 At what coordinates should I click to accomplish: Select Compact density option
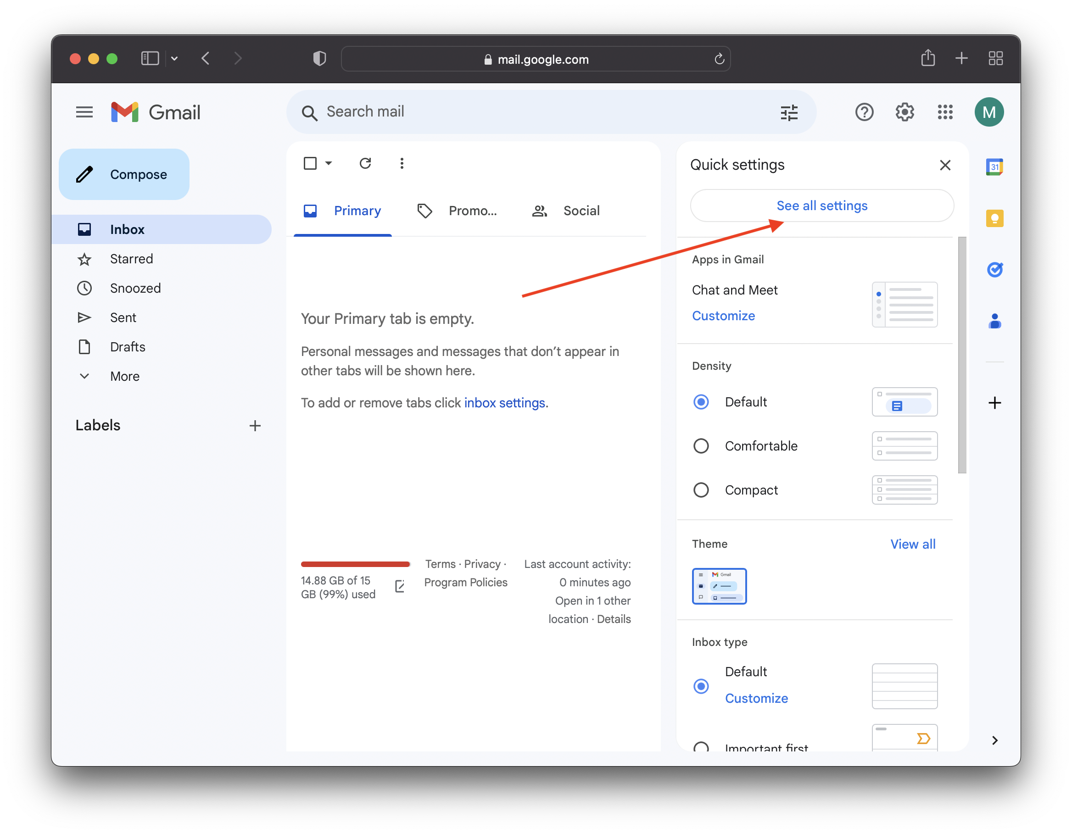tap(700, 489)
